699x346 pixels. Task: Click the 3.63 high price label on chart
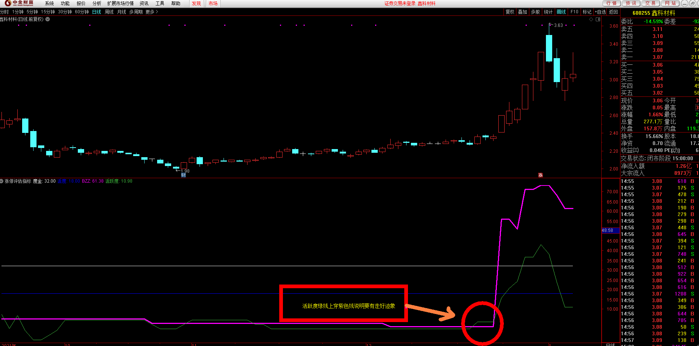coord(558,25)
